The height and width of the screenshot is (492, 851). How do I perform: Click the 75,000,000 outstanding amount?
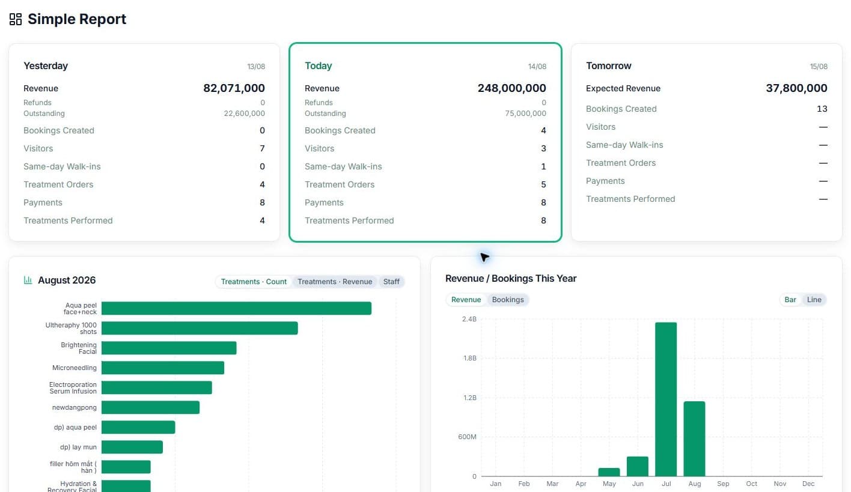click(x=526, y=114)
